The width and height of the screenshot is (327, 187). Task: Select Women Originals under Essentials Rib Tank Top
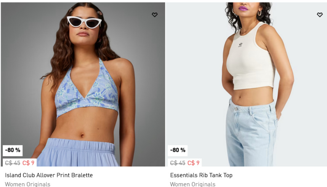point(193,184)
